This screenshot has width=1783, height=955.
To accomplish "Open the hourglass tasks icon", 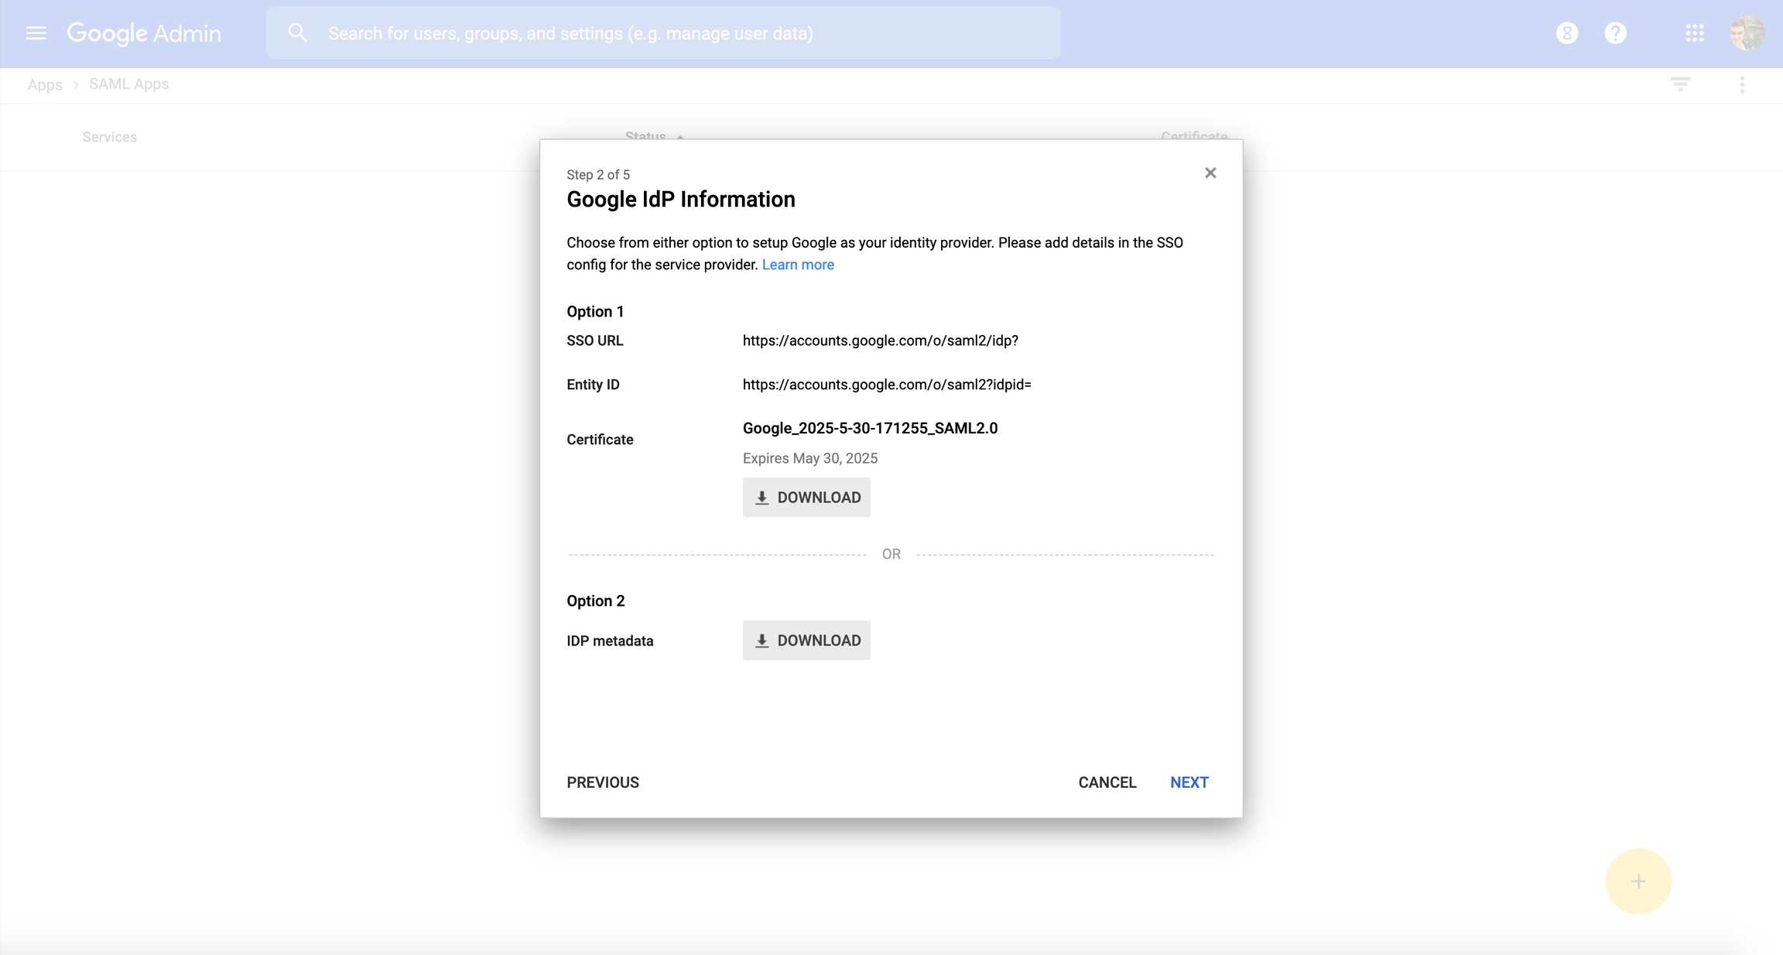I will pos(1567,33).
